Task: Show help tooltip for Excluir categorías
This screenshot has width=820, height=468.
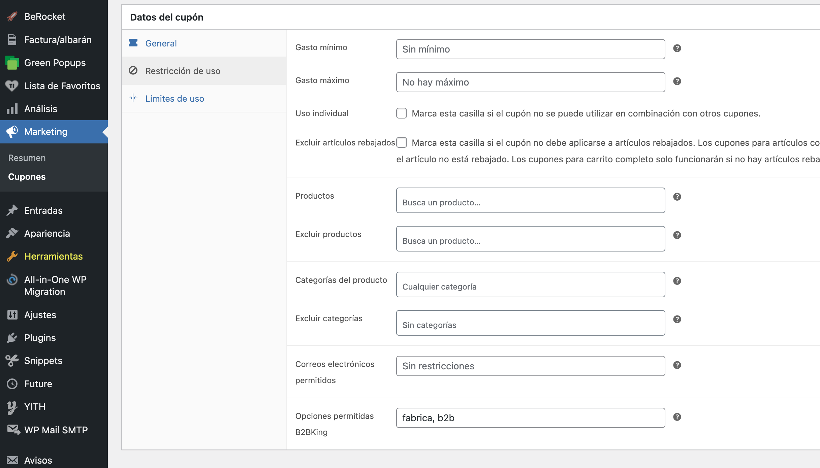Action: [677, 319]
